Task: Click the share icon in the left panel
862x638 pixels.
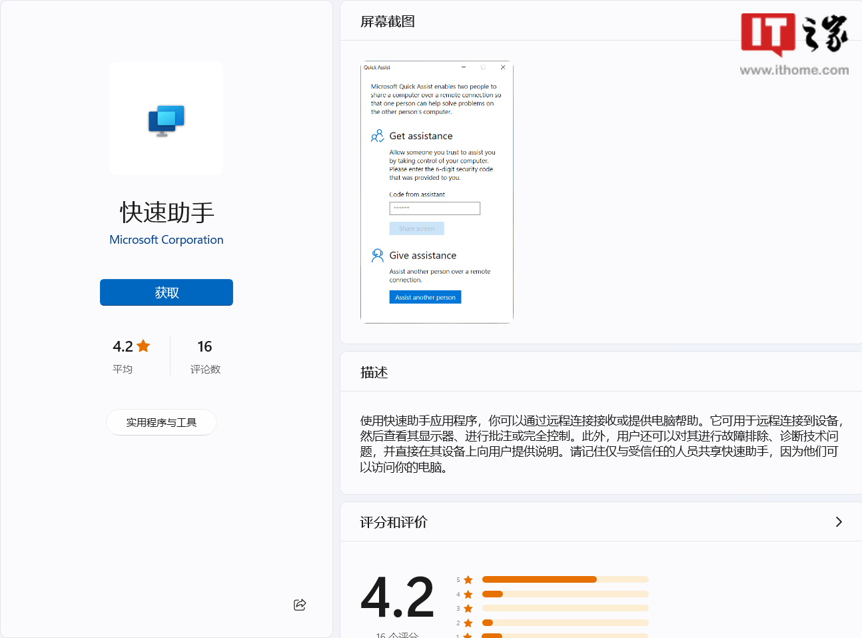Action: [300, 605]
